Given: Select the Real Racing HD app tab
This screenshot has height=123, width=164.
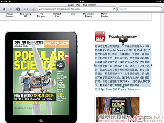Looking at the screenshot, I should tap(26, 15).
